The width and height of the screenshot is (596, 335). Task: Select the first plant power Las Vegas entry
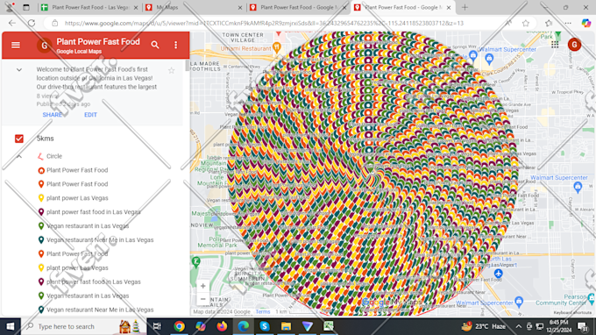point(77,198)
